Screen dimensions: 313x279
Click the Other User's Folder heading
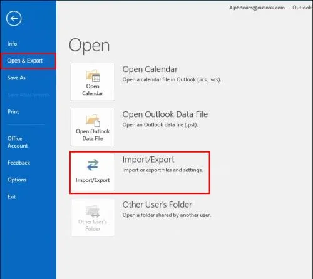(157, 205)
